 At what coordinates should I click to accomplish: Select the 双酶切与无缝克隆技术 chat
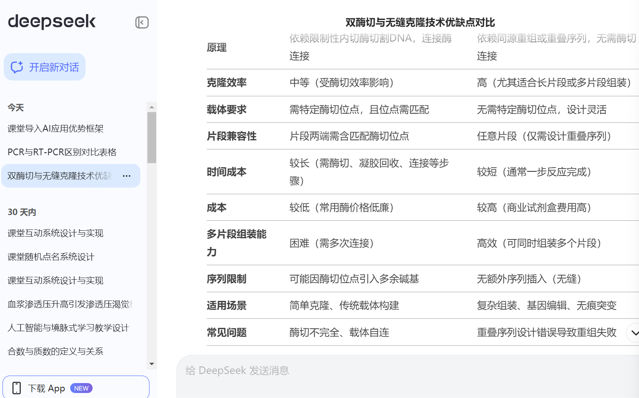60,176
